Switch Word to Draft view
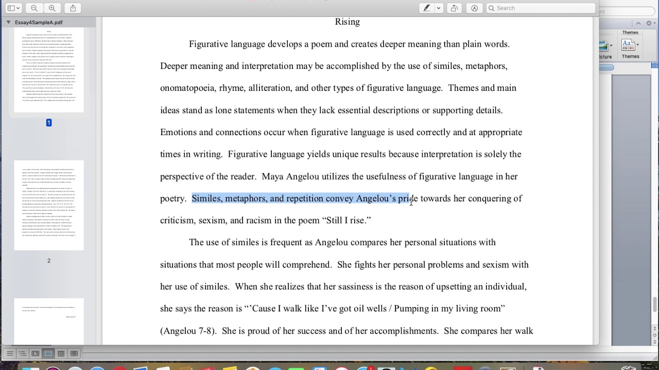The image size is (659, 370). coord(10,354)
